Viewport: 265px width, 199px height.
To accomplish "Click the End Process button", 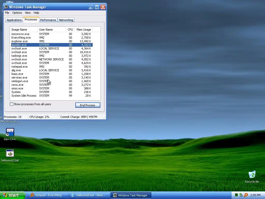I will (88, 105).
